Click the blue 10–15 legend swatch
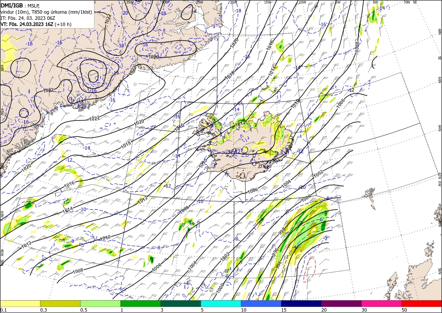This screenshot has width=442, height=313. [x=261, y=303]
